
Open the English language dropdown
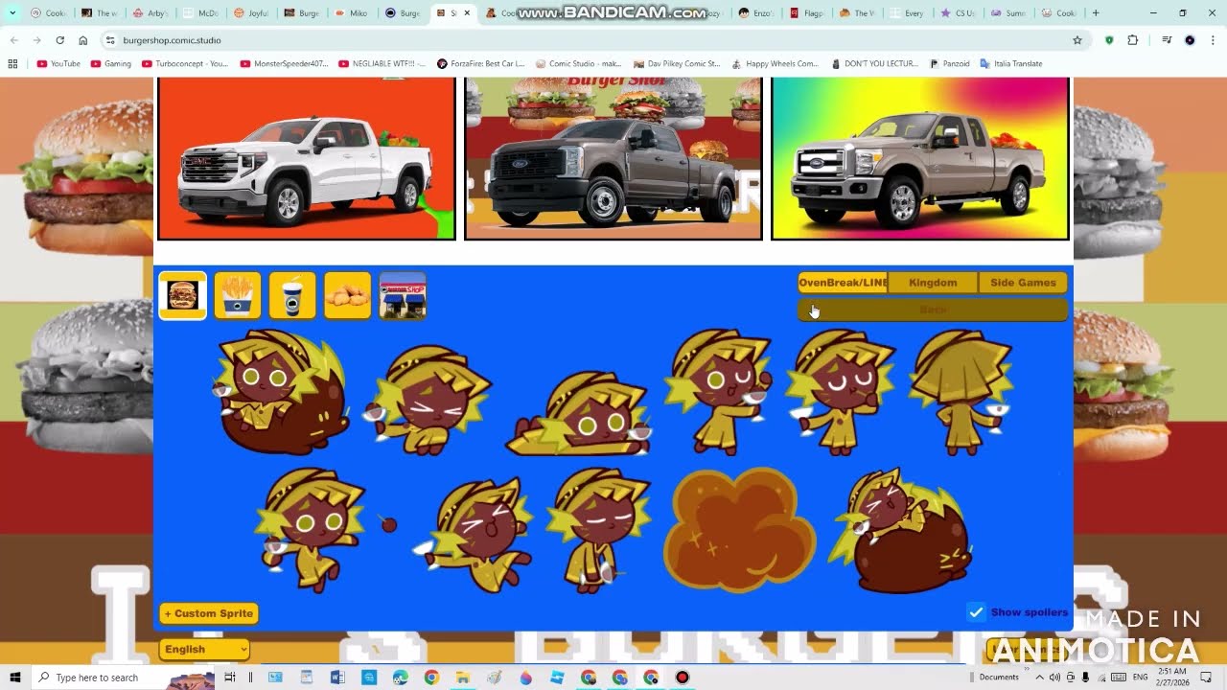click(204, 649)
